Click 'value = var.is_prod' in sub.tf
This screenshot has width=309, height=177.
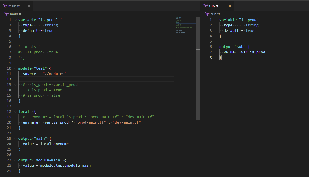244,52
